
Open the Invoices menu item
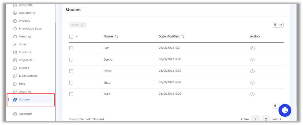(24, 21)
